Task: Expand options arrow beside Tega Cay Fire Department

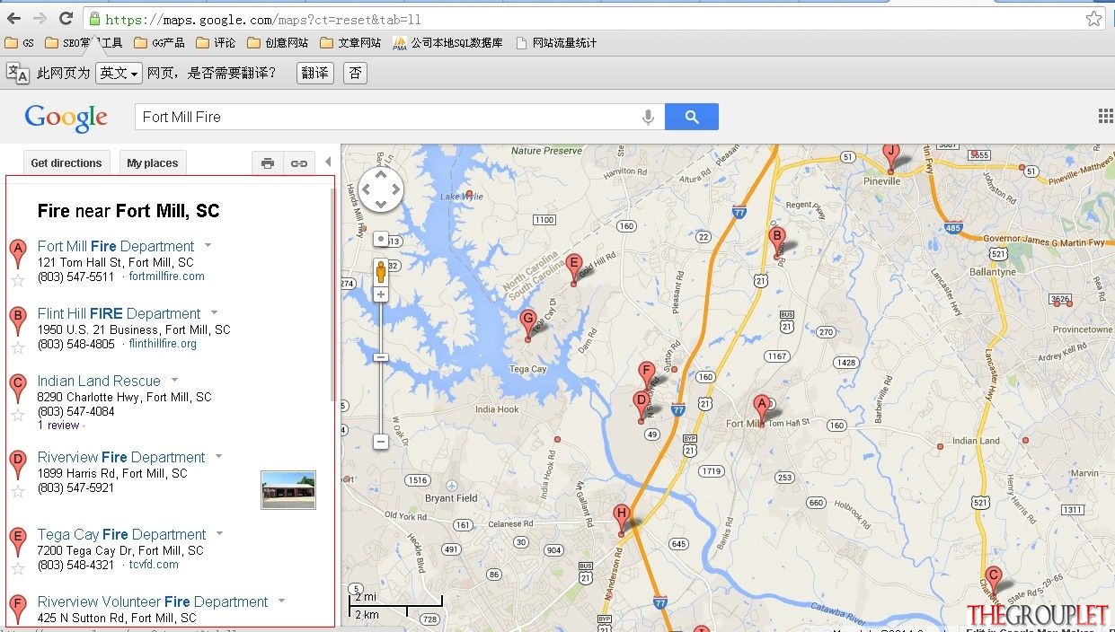Action: click(219, 533)
